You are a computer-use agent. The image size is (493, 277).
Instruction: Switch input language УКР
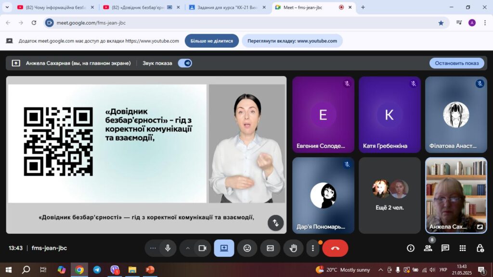tap(443, 270)
